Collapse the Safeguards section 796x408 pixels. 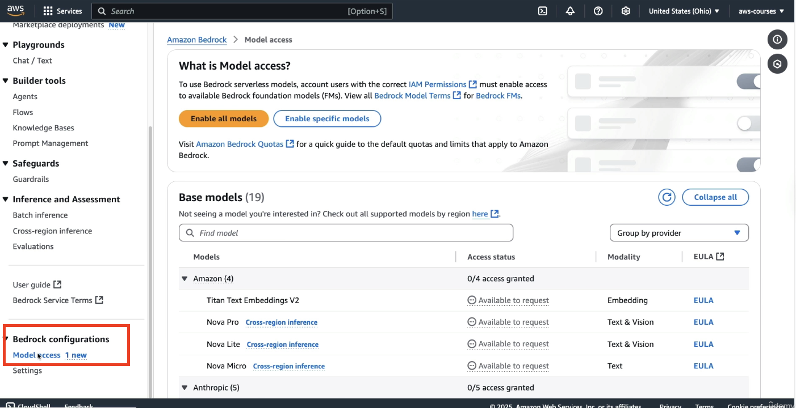[6, 163]
